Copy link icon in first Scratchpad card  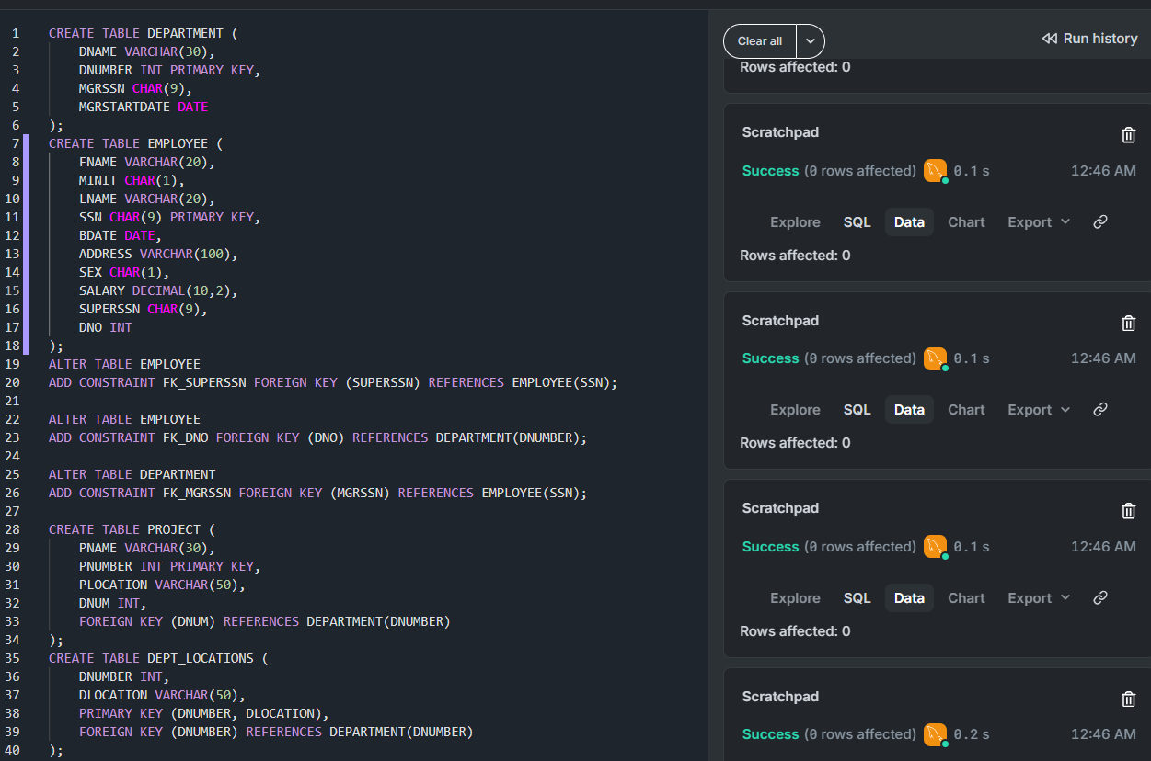click(x=1099, y=222)
